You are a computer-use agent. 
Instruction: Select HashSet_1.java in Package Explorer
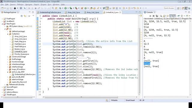click(20, 44)
